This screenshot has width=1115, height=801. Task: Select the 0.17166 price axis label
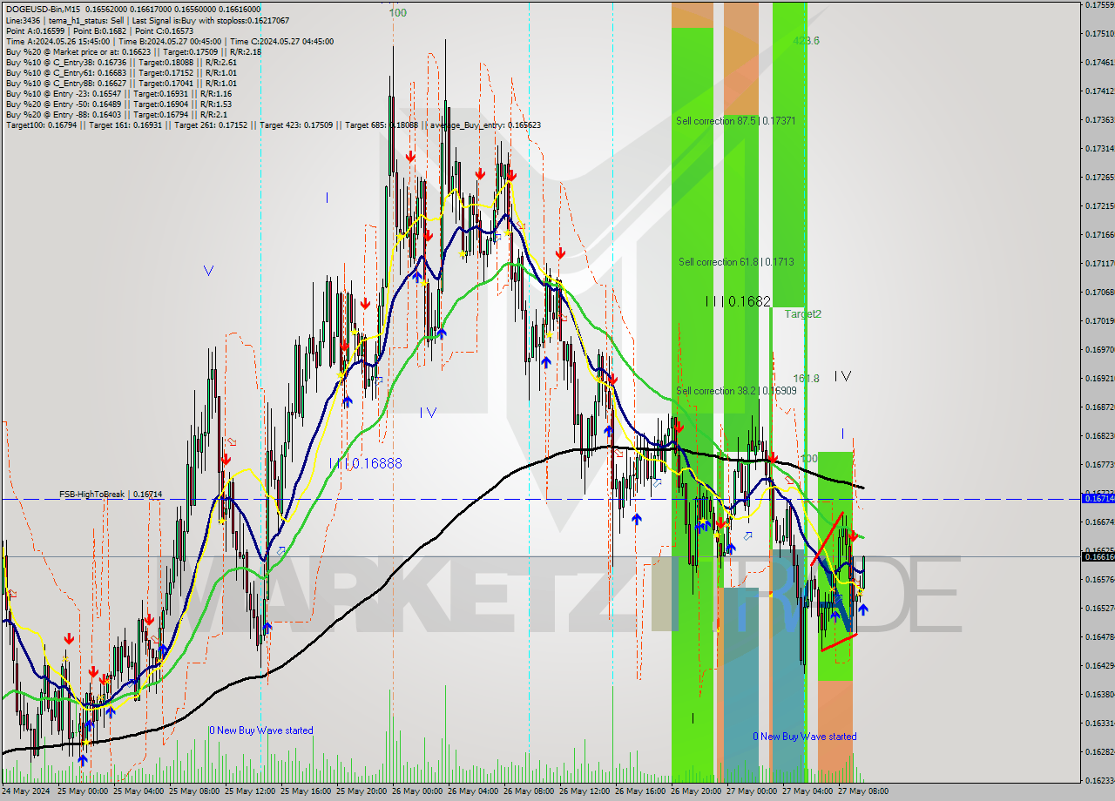coord(1100,235)
